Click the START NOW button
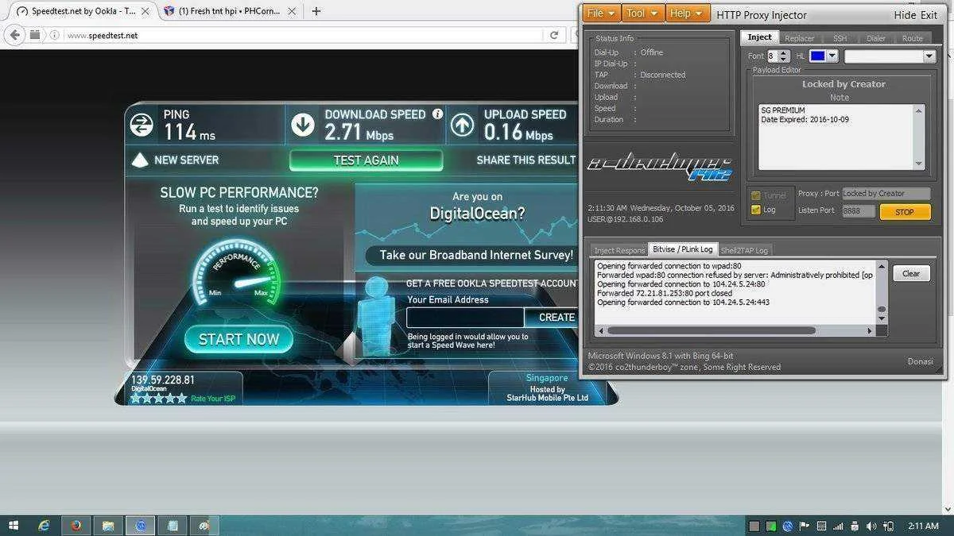 coord(238,339)
